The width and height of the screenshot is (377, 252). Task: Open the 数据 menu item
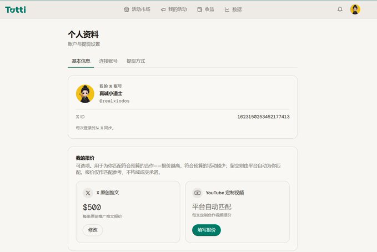pyautogui.click(x=233, y=9)
